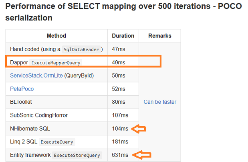
Task: Select the 47ms hand coded duration
Action: 119,49
